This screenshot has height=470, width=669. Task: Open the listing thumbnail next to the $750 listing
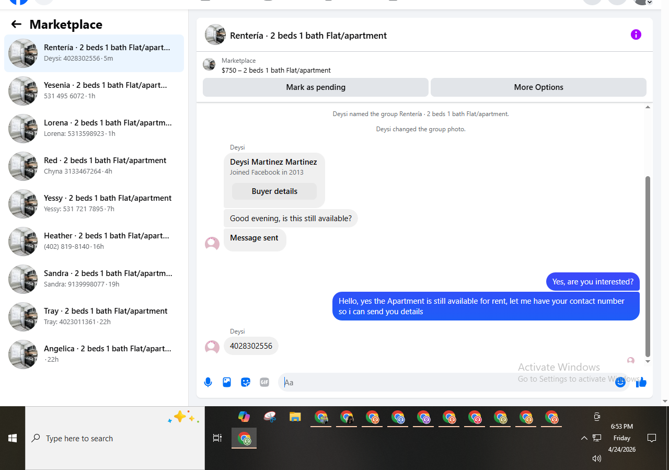coord(209,64)
